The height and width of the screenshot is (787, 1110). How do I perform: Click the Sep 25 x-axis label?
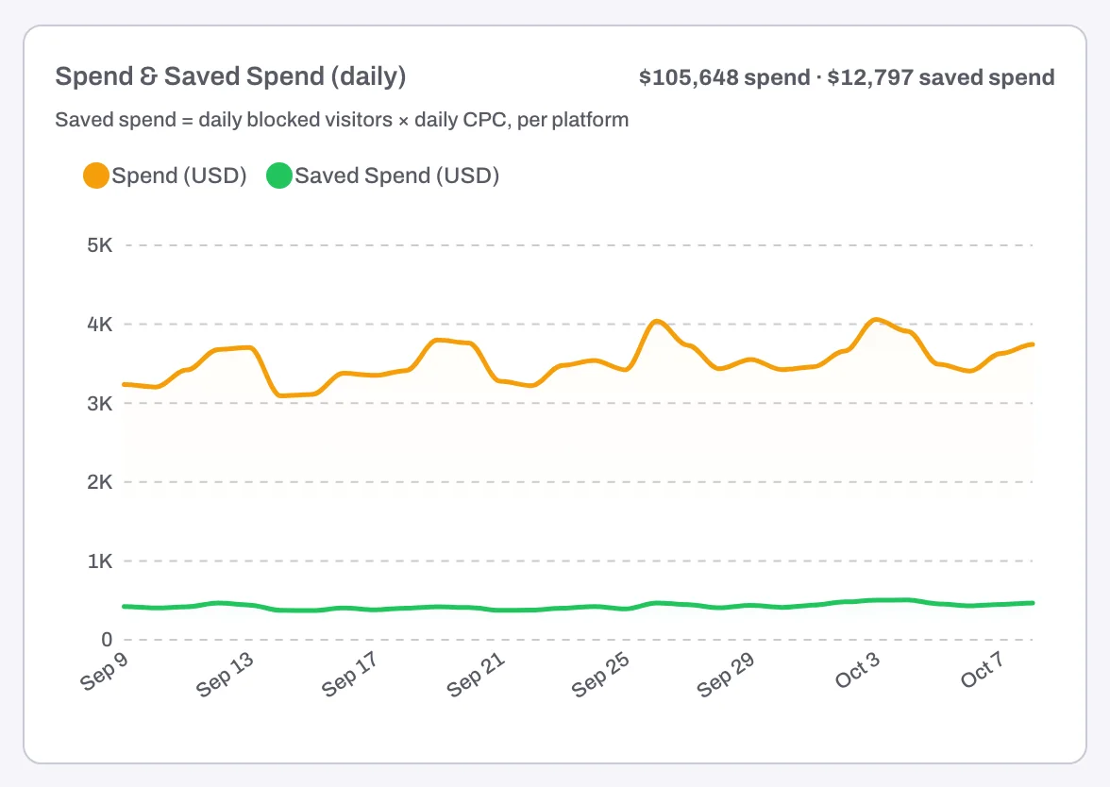[x=599, y=675]
